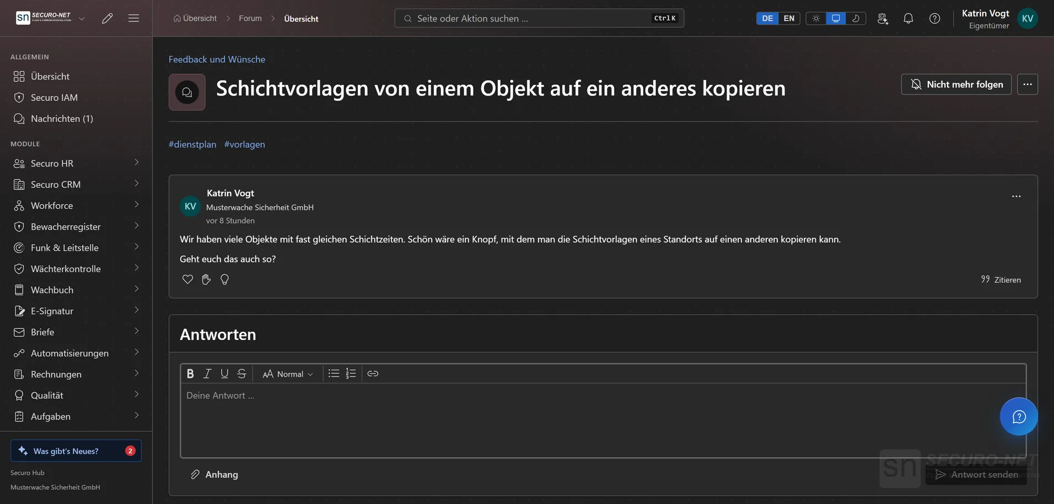Click Zitieren on Katrin's post
Viewport: 1054px width, 504px height.
point(1001,280)
